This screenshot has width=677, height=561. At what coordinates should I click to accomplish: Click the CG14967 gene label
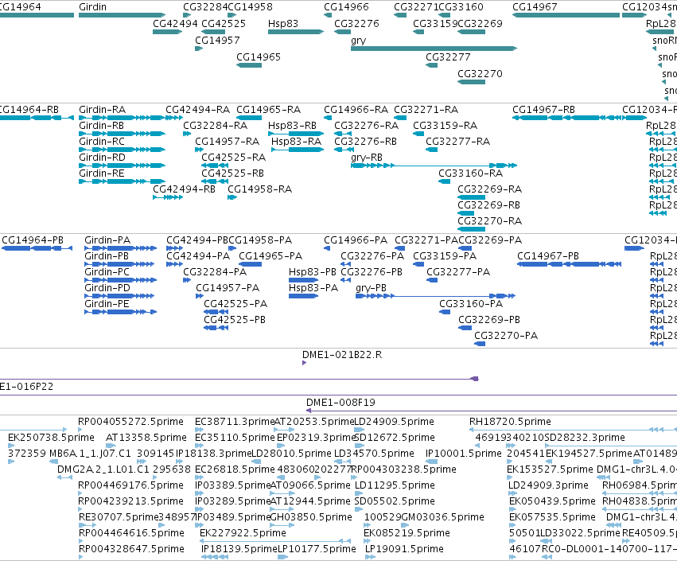point(535,7)
